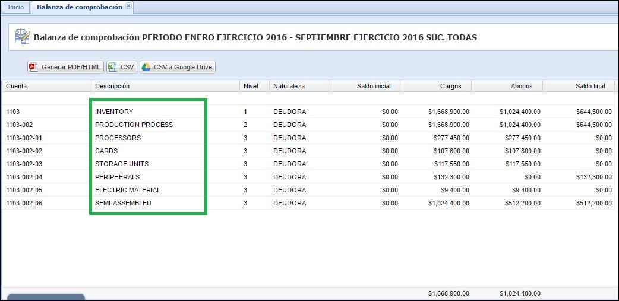The image size is (619, 301).
Task: Click total cargos $1,668,900.00 in footer
Action: coord(449,293)
